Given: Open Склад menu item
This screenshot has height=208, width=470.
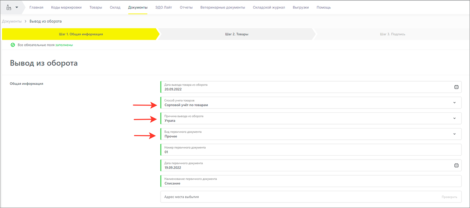Looking at the screenshot, I should tap(115, 7).
